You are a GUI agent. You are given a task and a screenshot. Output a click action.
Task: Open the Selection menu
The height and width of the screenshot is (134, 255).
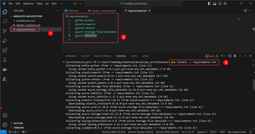coord(28,3)
